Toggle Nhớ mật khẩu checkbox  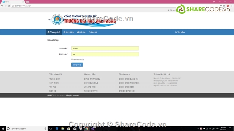(x=72, y=59)
